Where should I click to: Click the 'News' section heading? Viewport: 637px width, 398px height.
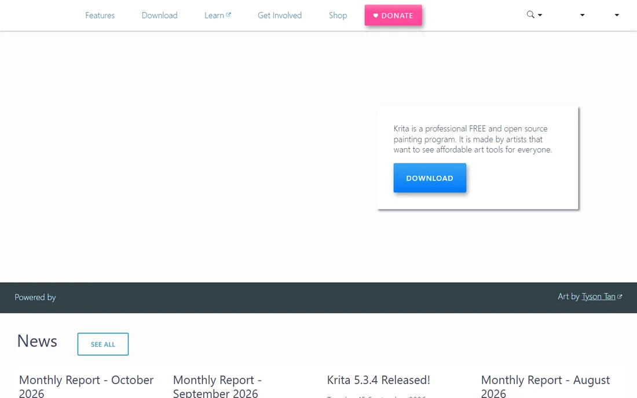37,341
